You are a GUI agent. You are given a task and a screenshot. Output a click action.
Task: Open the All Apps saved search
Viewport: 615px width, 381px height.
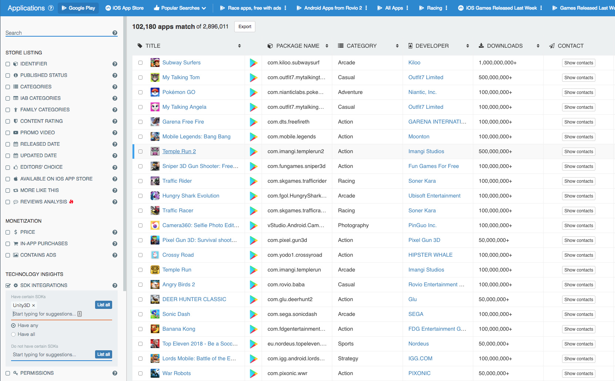(x=390, y=8)
